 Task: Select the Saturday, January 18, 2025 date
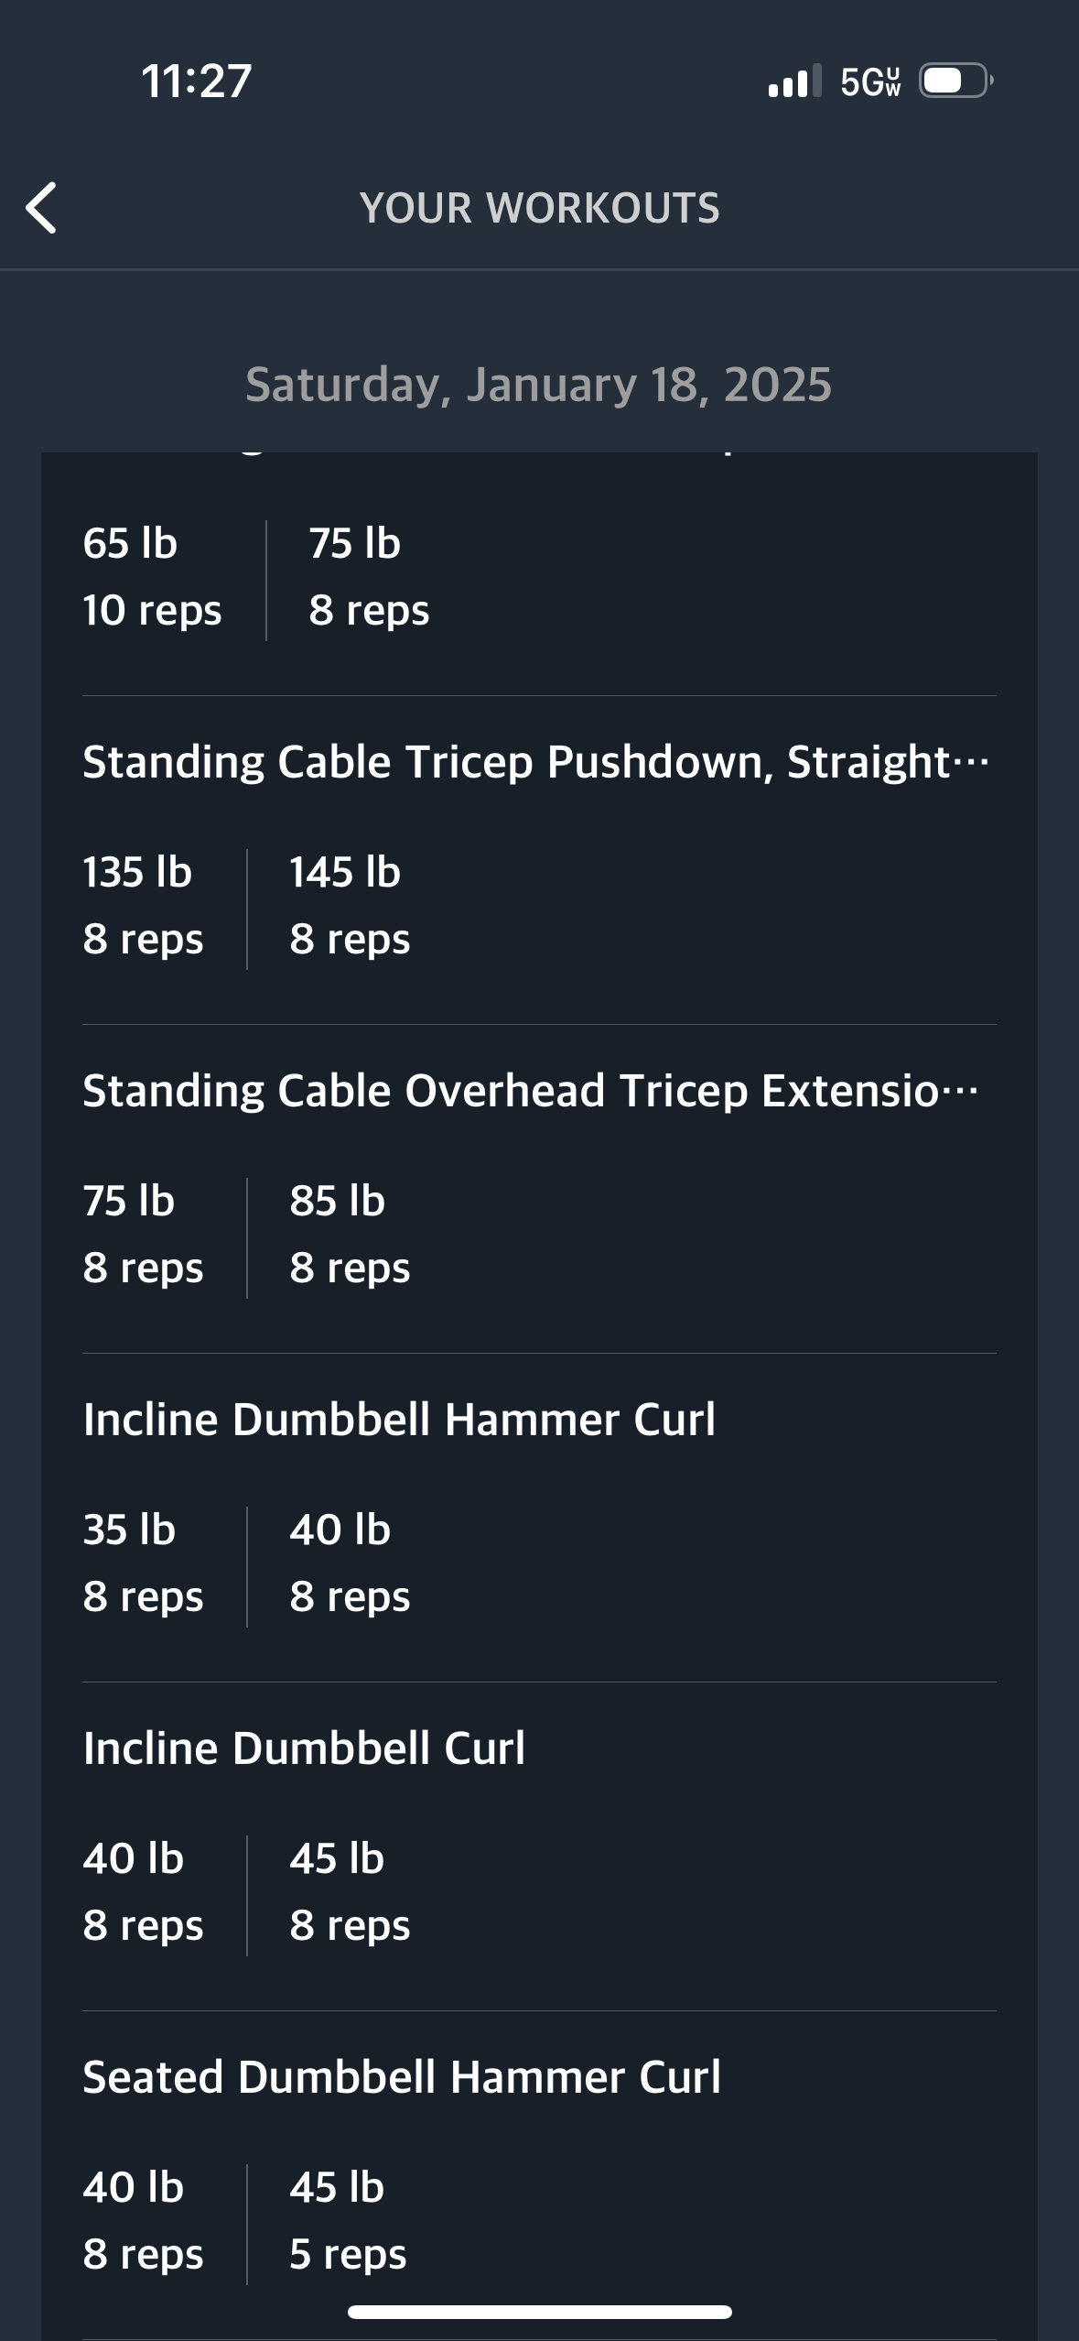539,384
